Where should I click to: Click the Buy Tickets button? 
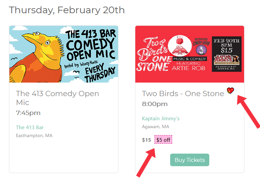190,160
